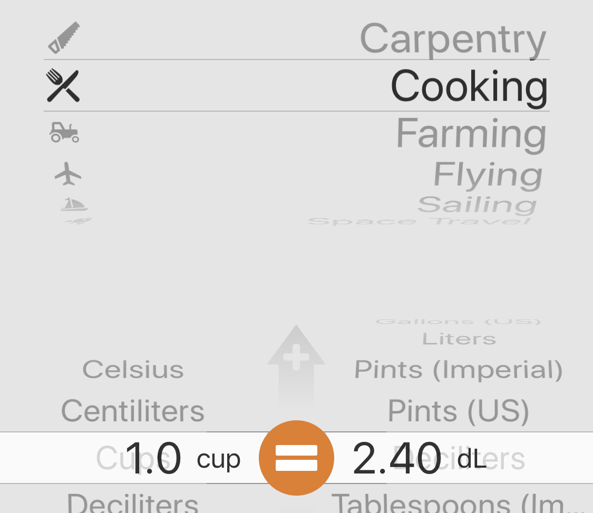This screenshot has height=513, width=593.
Task: Switch category to Carpentry
Action: pos(453,39)
